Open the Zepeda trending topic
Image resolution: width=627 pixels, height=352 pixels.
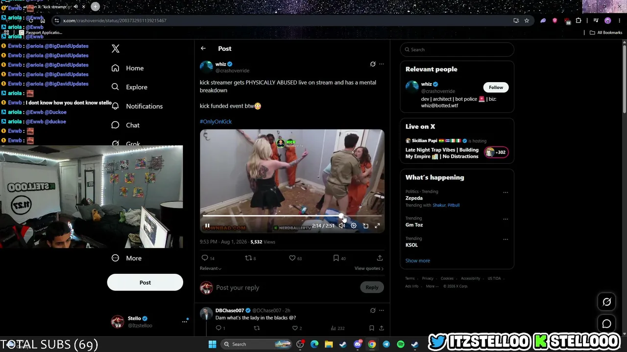click(414, 198)
